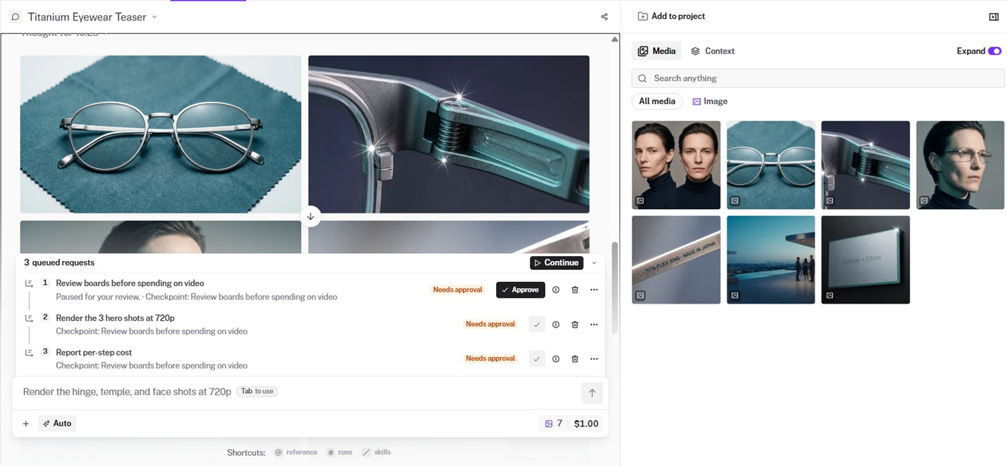This screenshot has width=1007, height=466.
Task: Click "Report per-step cost" title
Action: (x=94, y=352)
